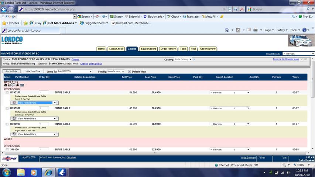Click the RSS feeds icon
Viewport: 315px width, 177px height.
point(238,30)
